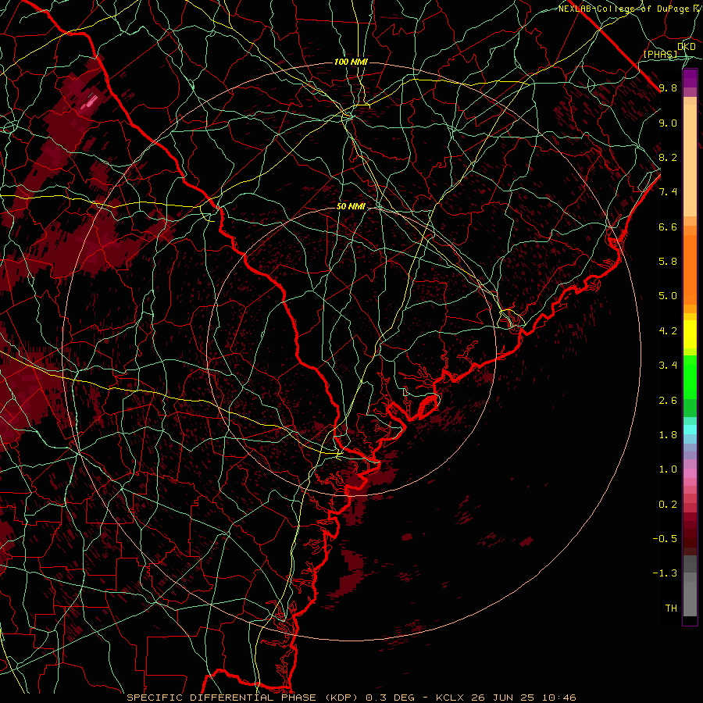Select the -1.3 value on the scale
The height and width of the screenshot is (703, 703).
[x=665, y=573]
